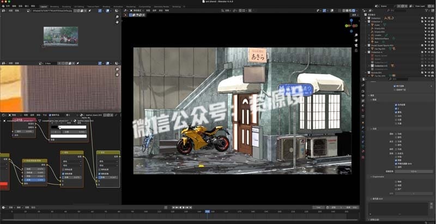This screenshot has width=436, height=224.
Task: Click the outliner search field
Action: (x=397, y=10)
